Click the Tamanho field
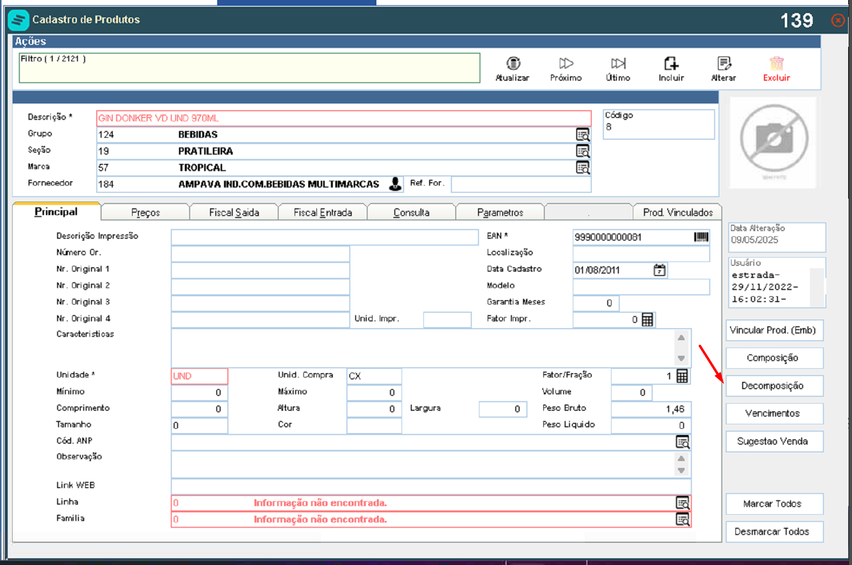852x565 pixels. point(199,426)
